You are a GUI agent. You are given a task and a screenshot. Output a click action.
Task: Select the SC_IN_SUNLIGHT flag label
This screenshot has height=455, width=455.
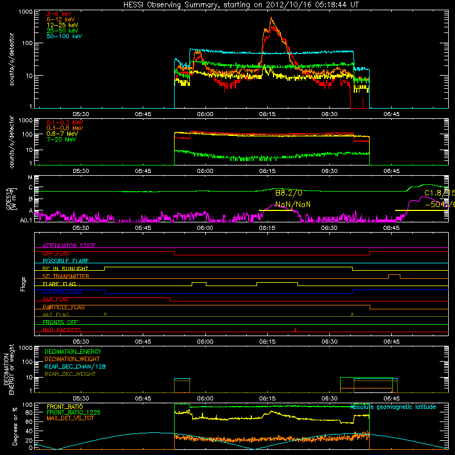coord(65,268)
